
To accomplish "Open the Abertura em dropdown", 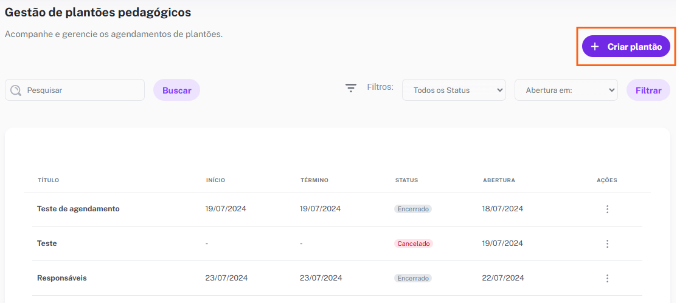I will (x=566, y=90).
